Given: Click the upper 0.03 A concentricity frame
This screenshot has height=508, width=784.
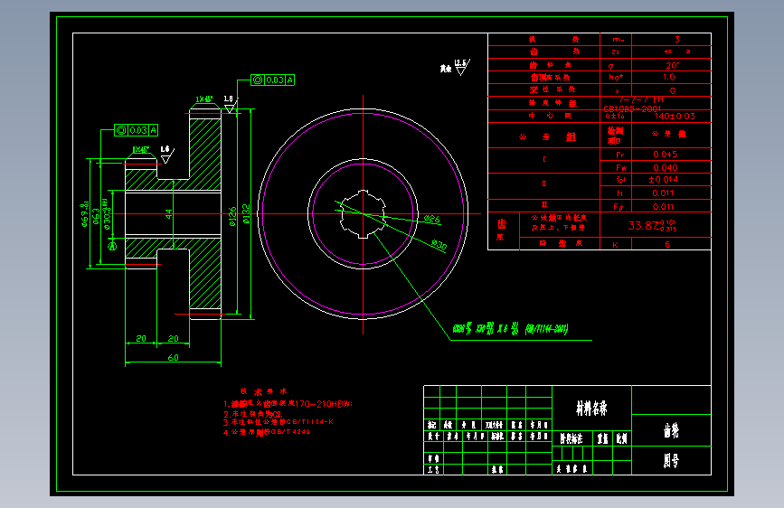Looking at the screenshot, I should click(x=272, y=80).
